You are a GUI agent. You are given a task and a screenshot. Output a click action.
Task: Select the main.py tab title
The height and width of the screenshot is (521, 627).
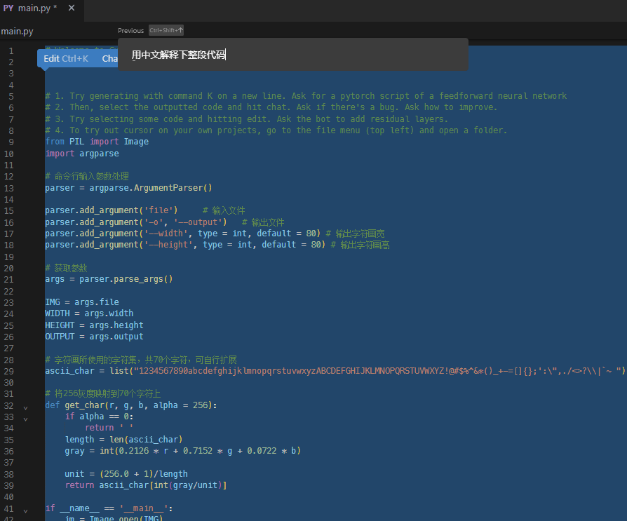pyautogui.click(x=38, y=8)
